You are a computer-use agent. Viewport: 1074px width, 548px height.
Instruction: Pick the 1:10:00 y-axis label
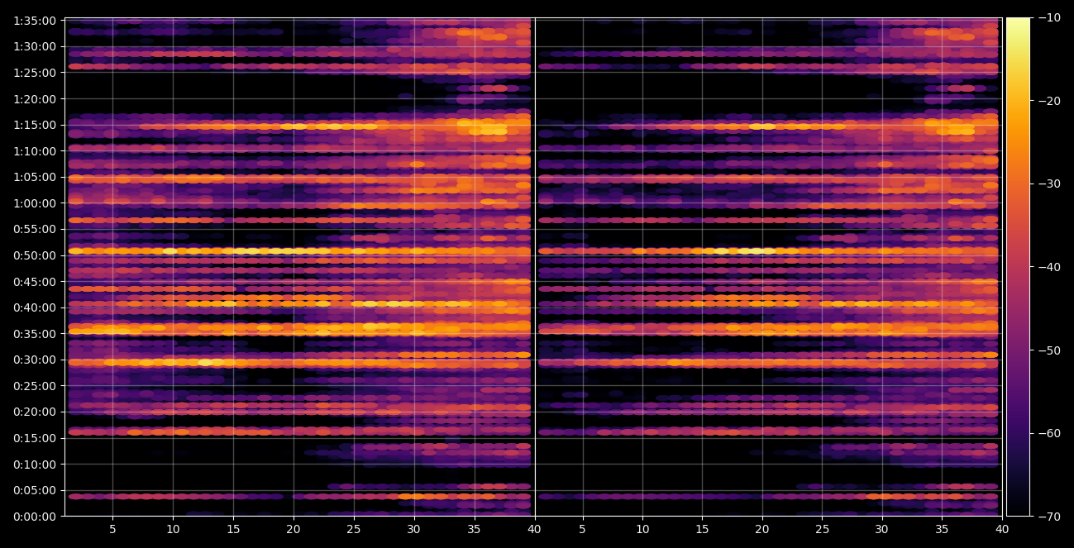pos(36,151)
